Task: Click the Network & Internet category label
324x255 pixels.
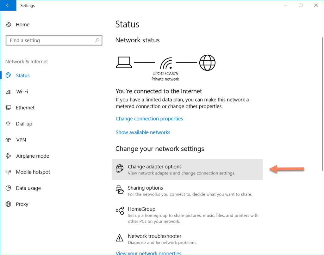Action: [27, 62]
